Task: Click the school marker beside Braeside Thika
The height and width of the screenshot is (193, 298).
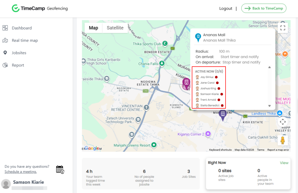Action: (107, 79)
